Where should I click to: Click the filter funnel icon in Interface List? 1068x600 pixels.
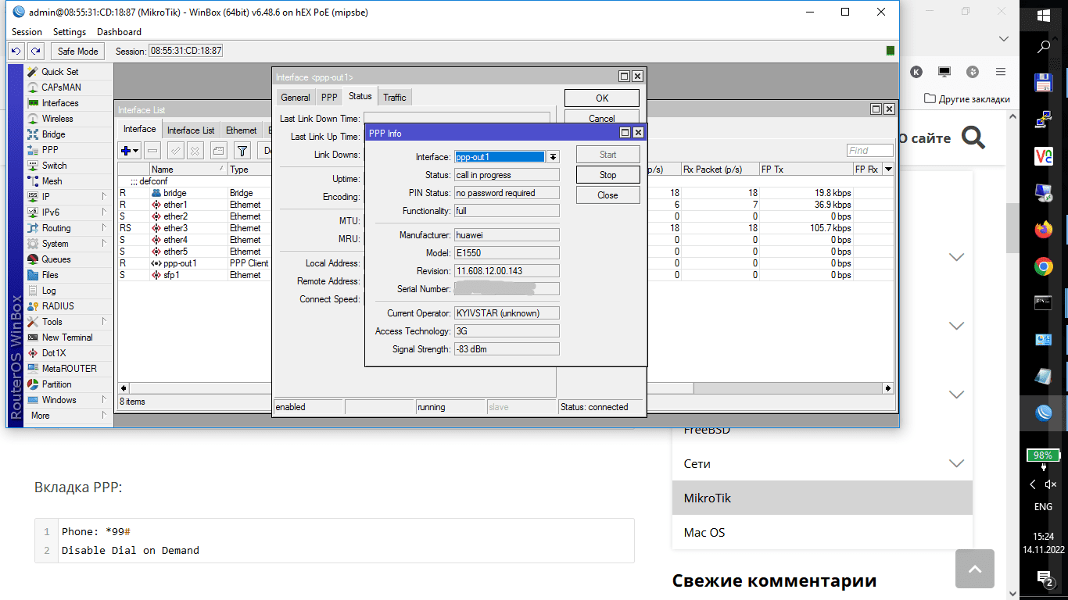click(242, 150)
